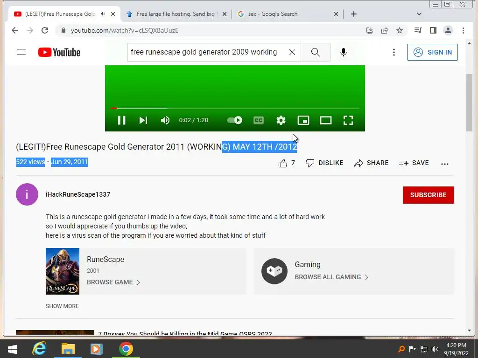Expand description with SHOW MORE
478x358 pixels.
[62, 306]
